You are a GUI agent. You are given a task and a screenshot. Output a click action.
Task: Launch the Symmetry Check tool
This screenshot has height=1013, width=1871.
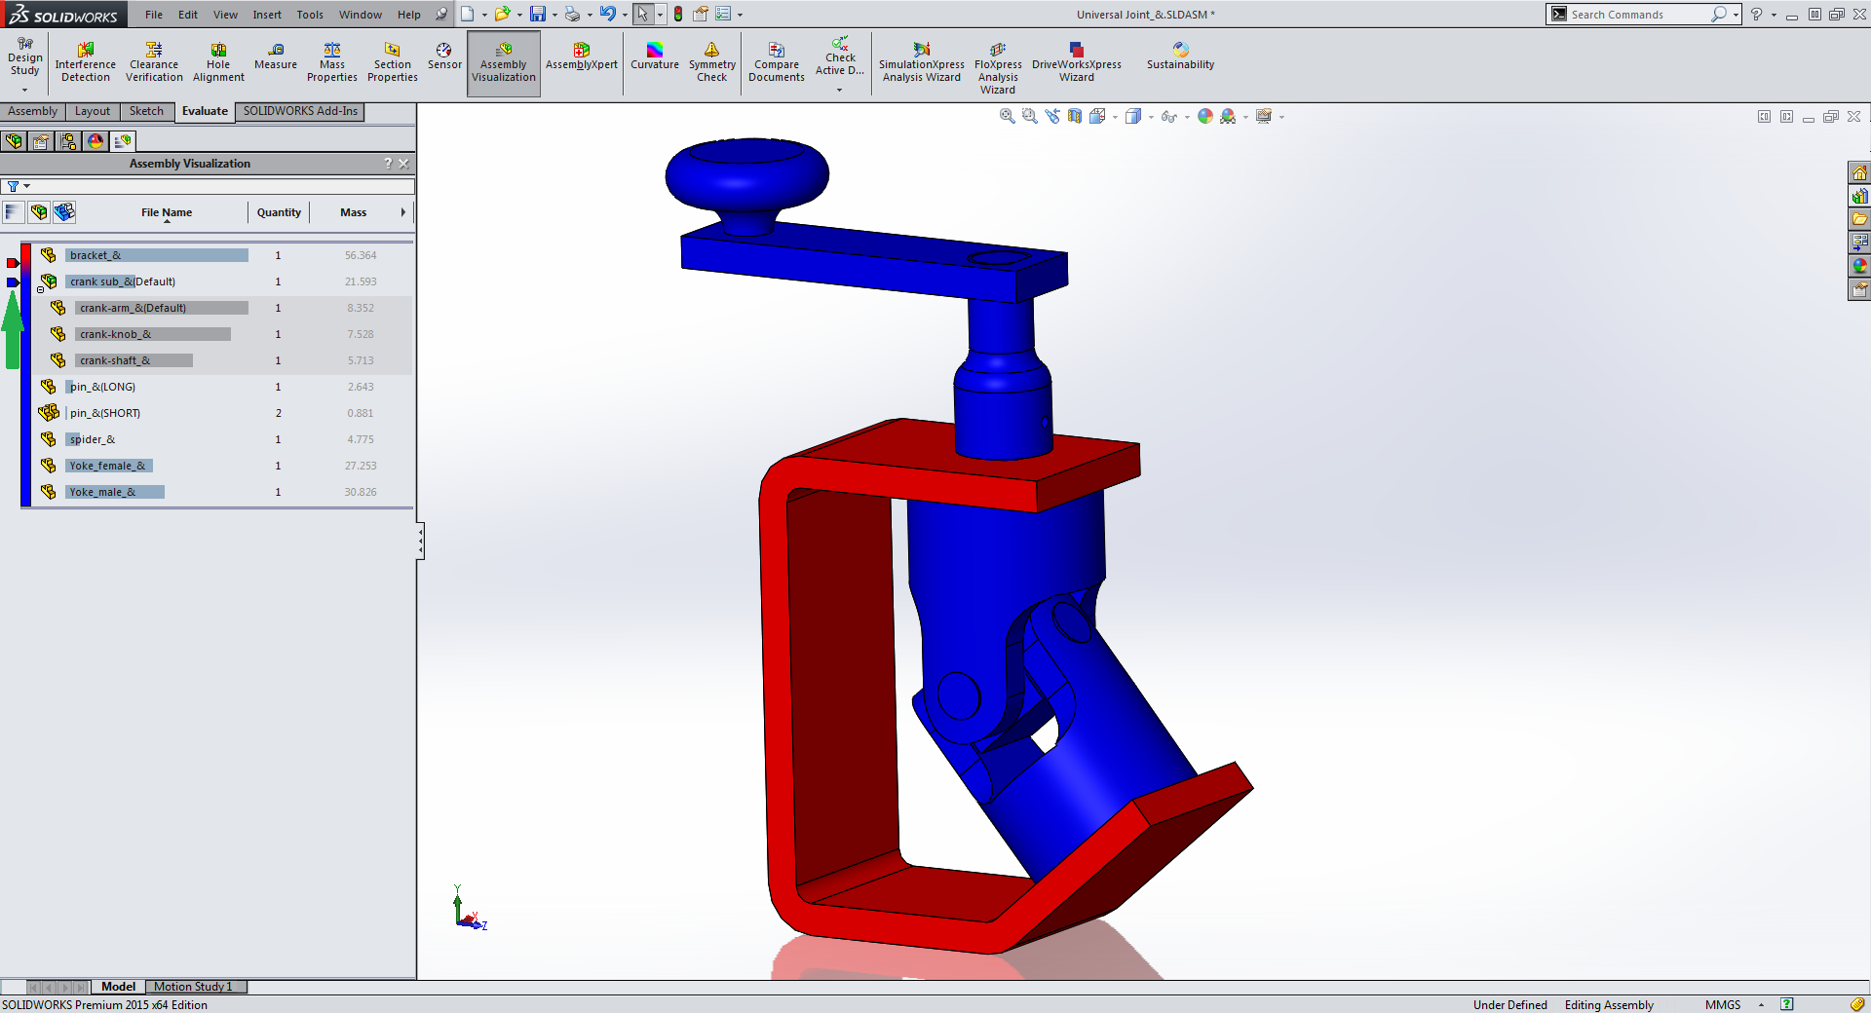pyautogui.click(x=711, y=61)
